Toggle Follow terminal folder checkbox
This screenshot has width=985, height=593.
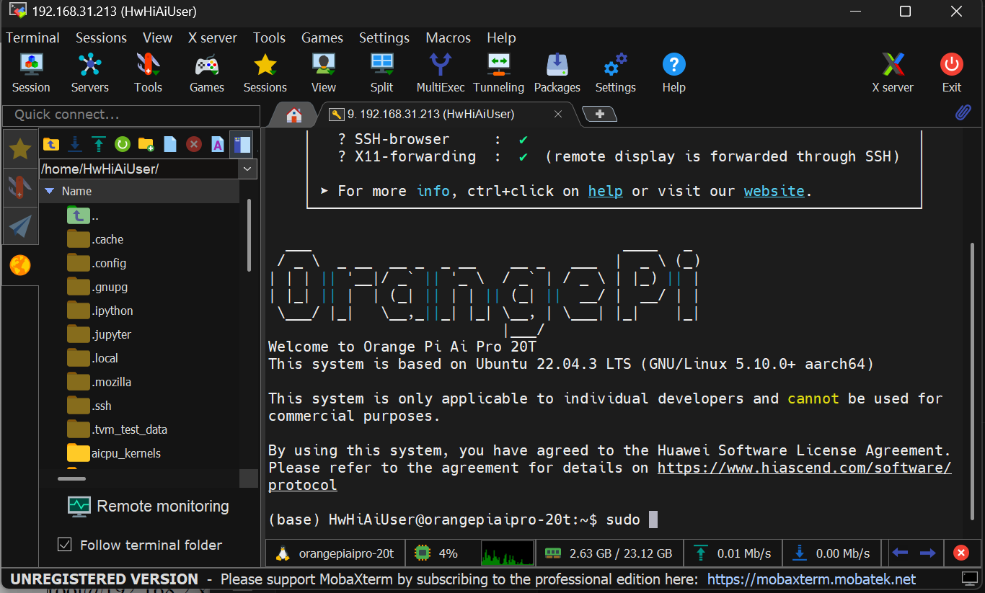coord(65,545)
